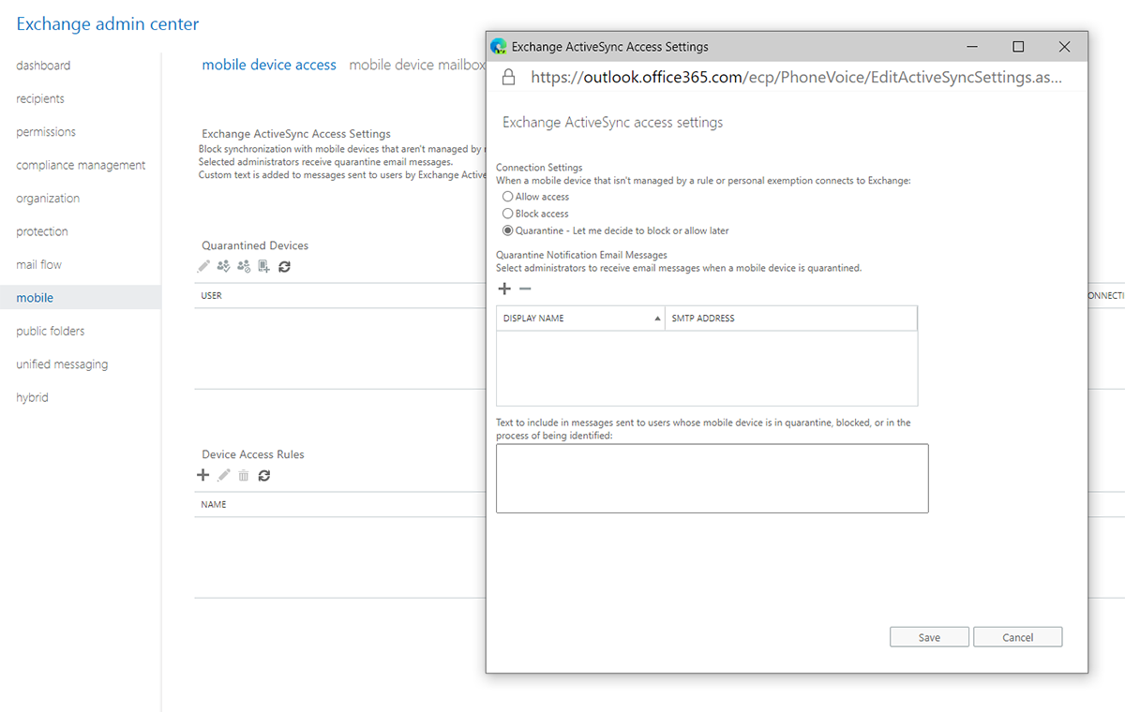Click the dialog URL address bar

click(x=796, y=78)
